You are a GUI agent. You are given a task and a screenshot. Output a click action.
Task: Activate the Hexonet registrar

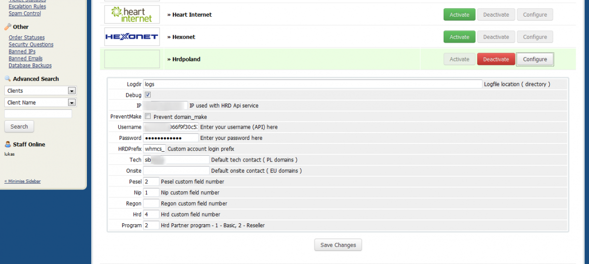[x=459, y=37]
